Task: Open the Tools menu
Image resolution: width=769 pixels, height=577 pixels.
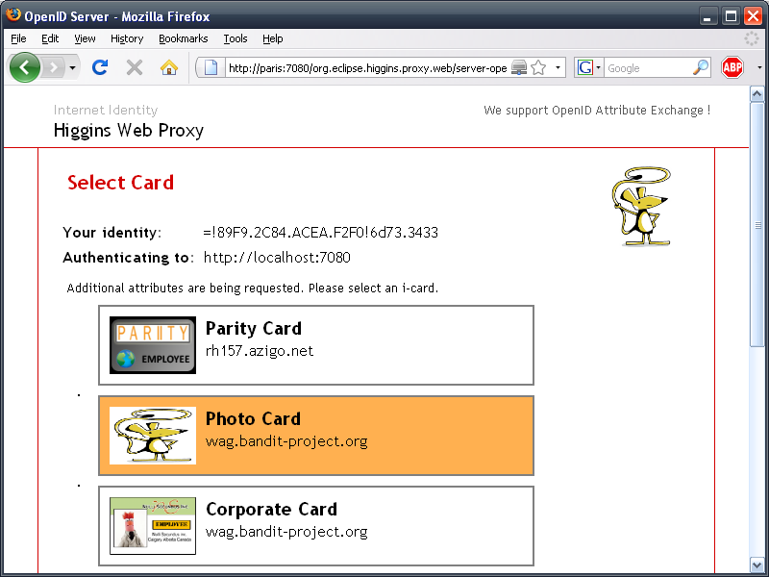Action: pos(236,38)
